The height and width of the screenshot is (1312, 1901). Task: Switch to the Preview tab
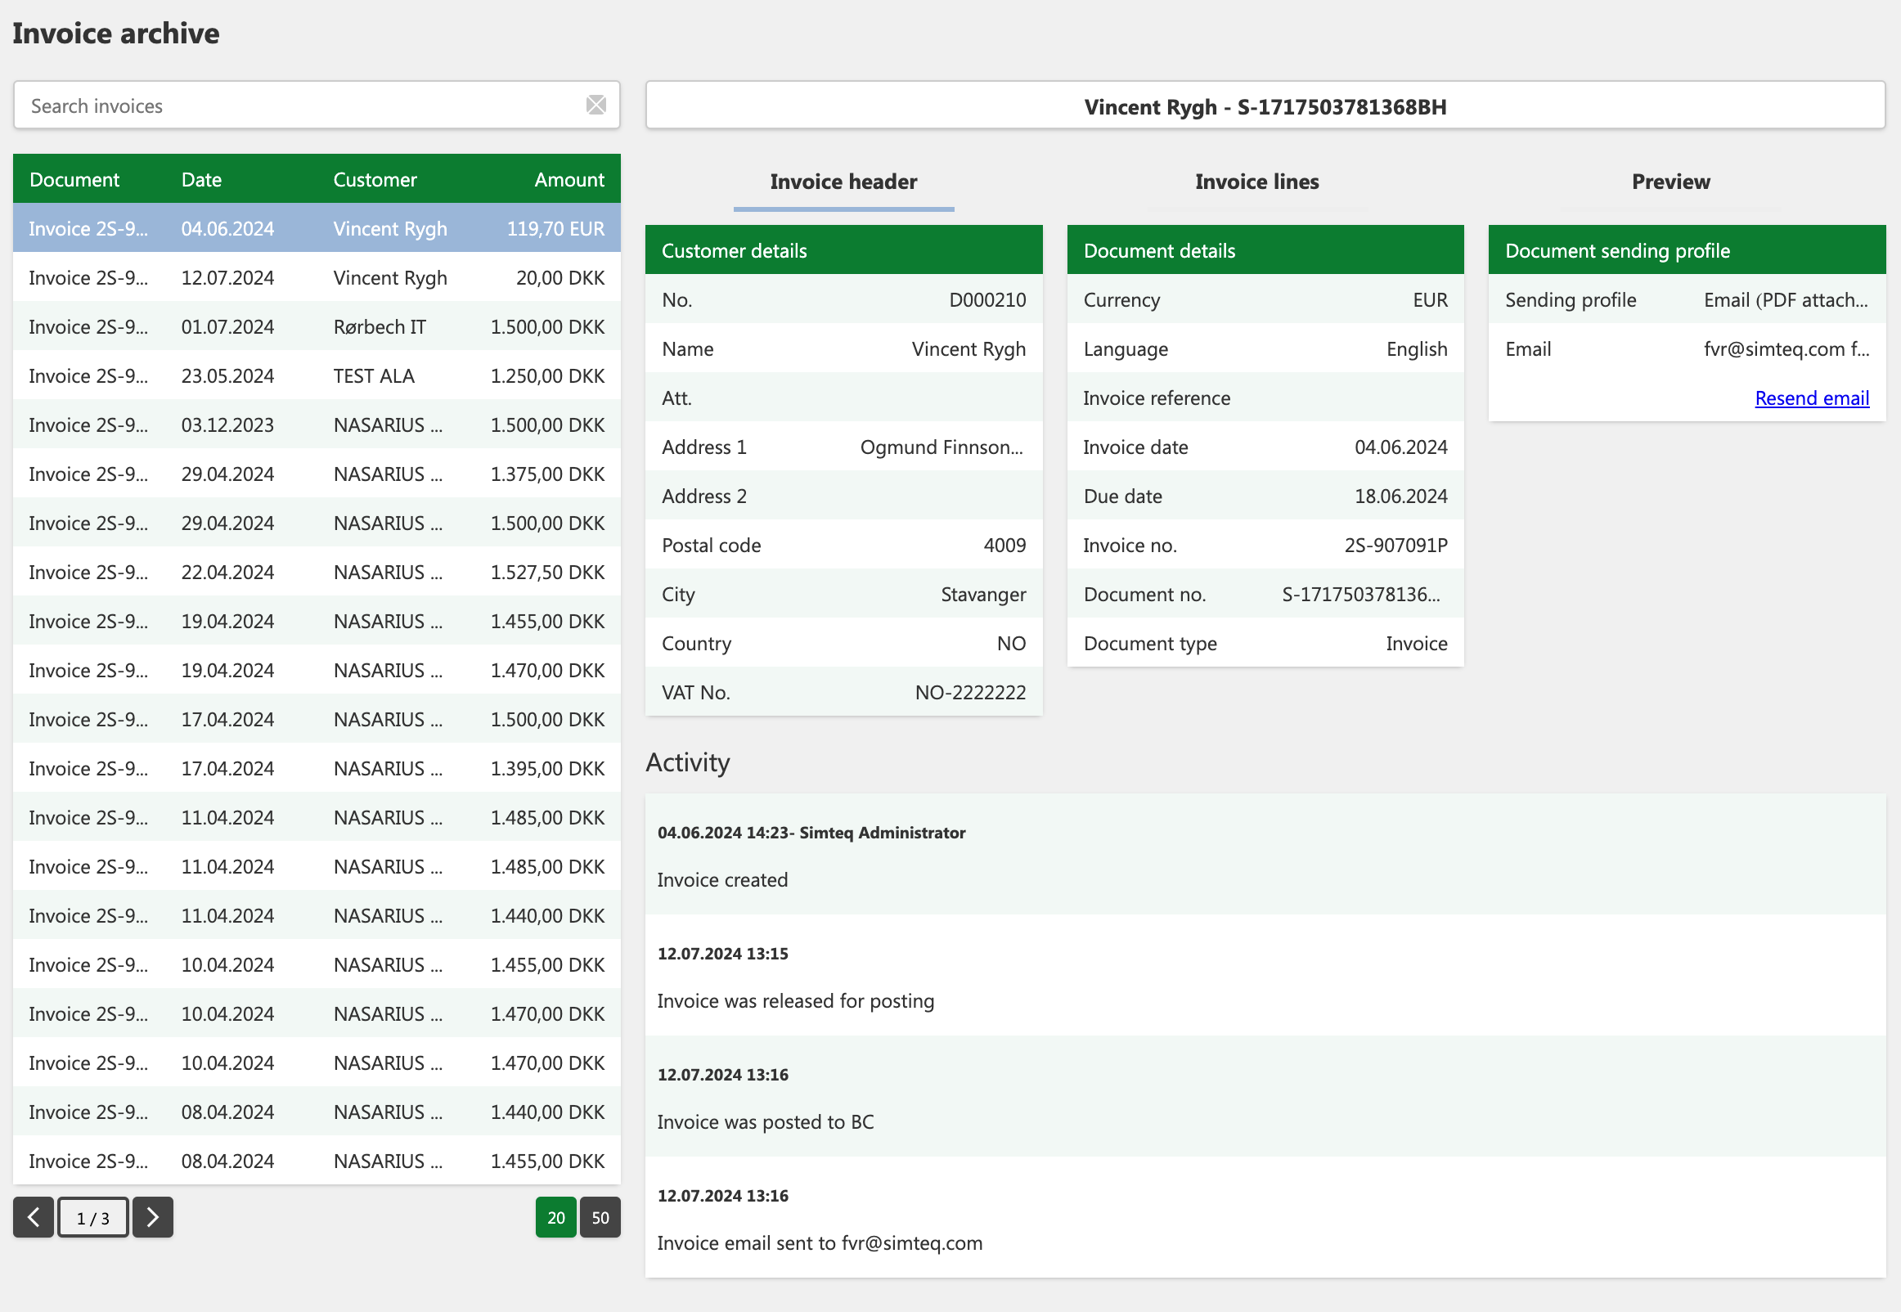coord(1671,182)
